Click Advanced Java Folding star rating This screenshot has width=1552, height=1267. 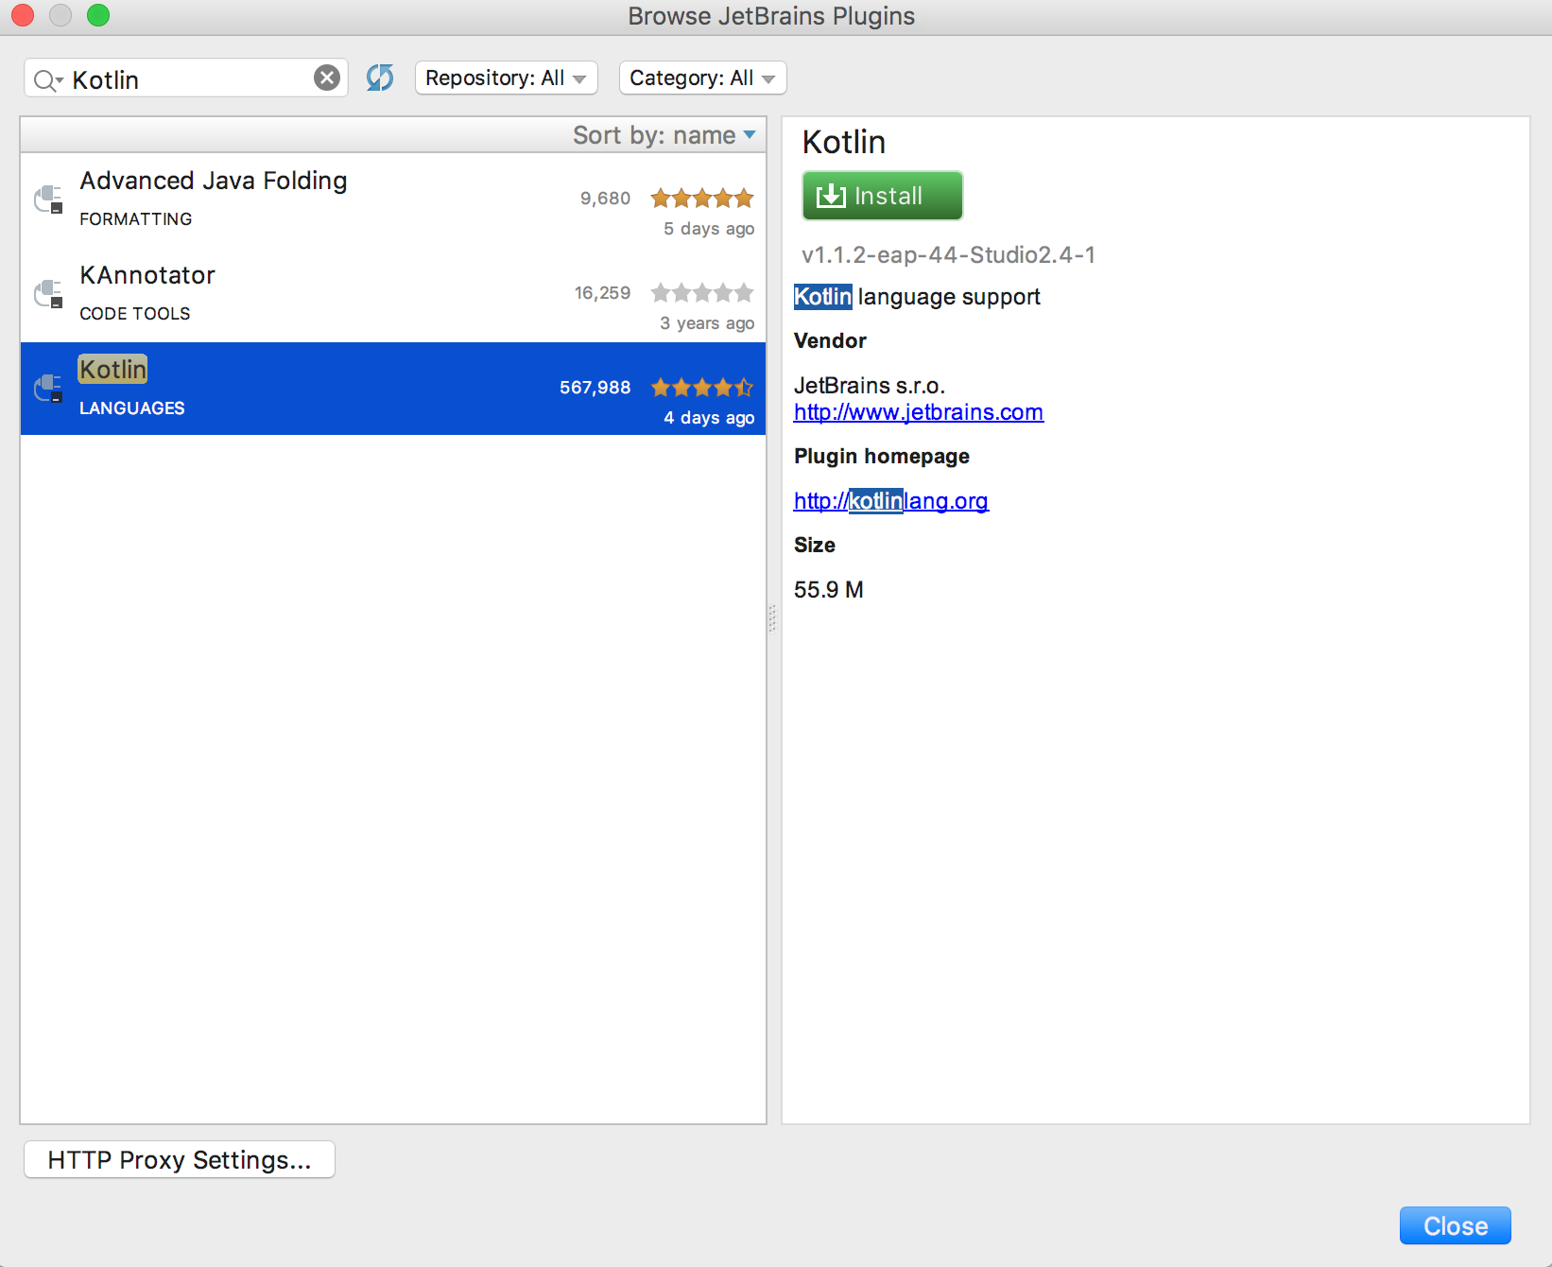702,198
